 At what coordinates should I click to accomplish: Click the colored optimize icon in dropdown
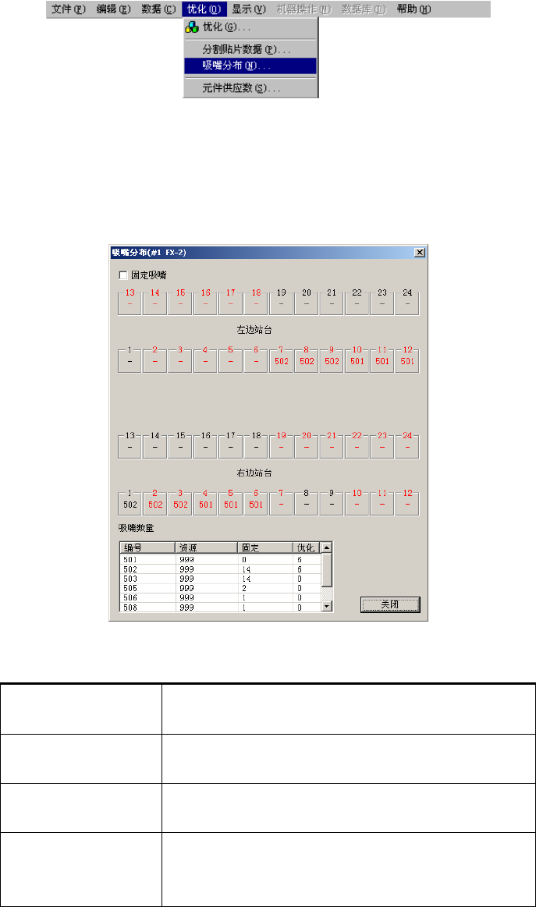(x=192, y=27)
